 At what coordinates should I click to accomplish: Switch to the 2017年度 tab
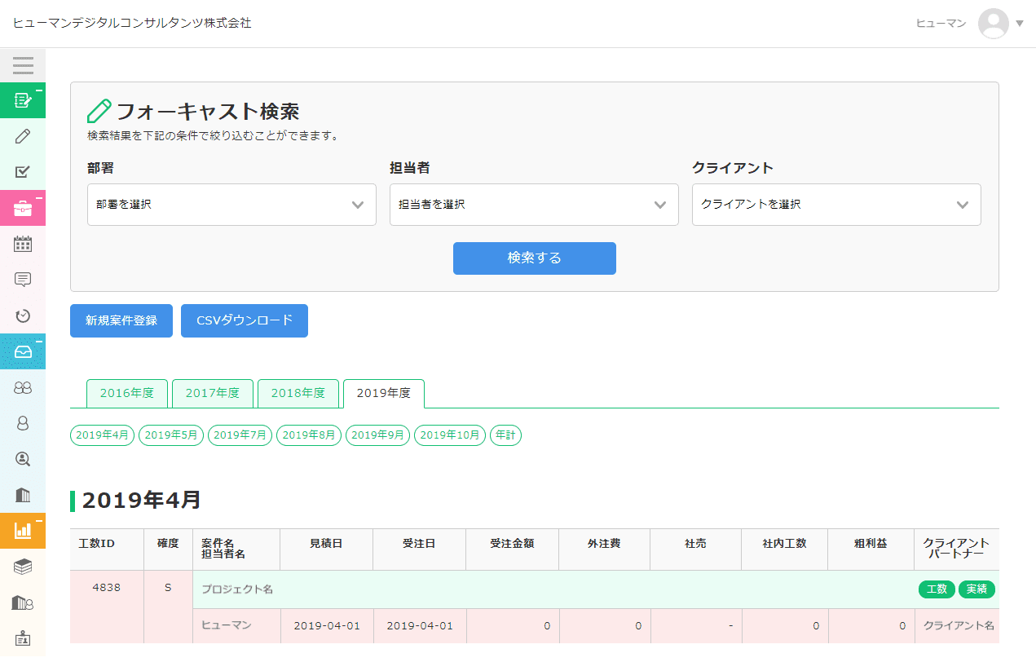click(213, 393)
